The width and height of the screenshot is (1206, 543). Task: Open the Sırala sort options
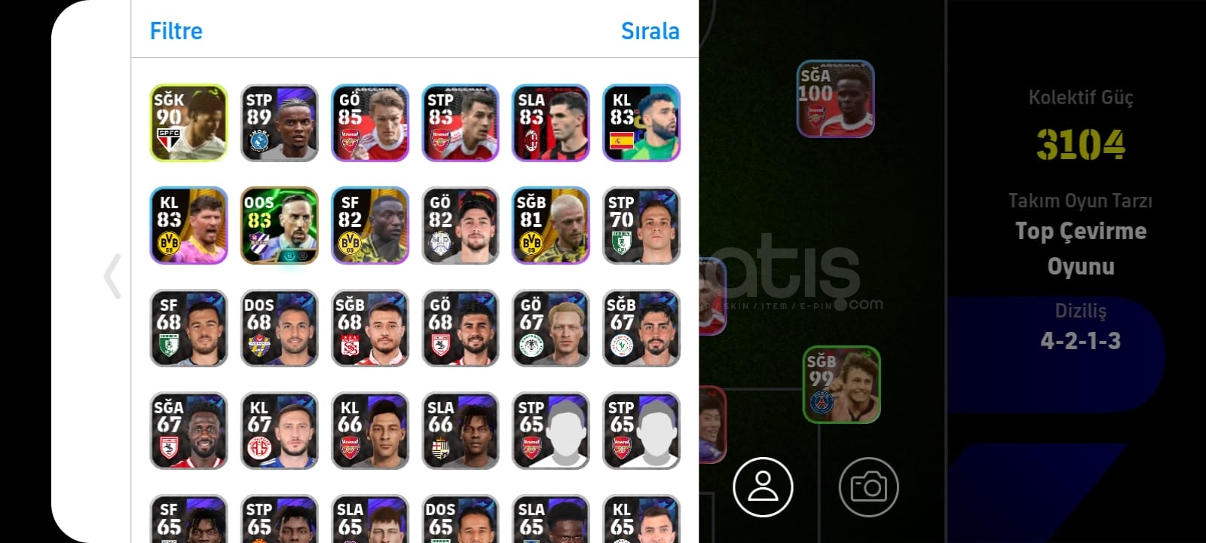[650, 31]
